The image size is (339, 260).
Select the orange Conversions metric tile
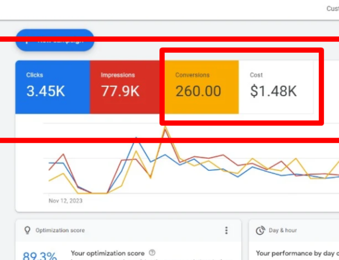[201, 87]
